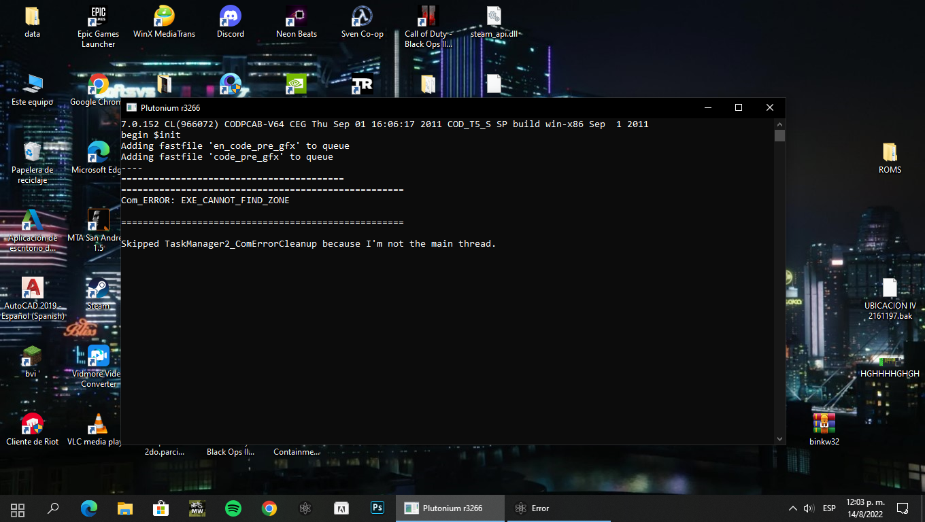Viewport: 925px width, 522px height.
Task: Click the console vertical scrollbar thumb
Action: (x=779, y=135)
